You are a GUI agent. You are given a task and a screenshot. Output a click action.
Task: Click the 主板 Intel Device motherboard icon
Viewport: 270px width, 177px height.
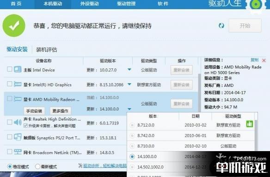(18, 69)
